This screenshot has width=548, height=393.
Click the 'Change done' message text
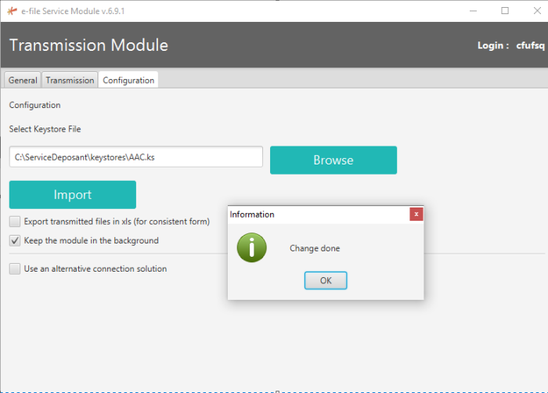point(315,248)
